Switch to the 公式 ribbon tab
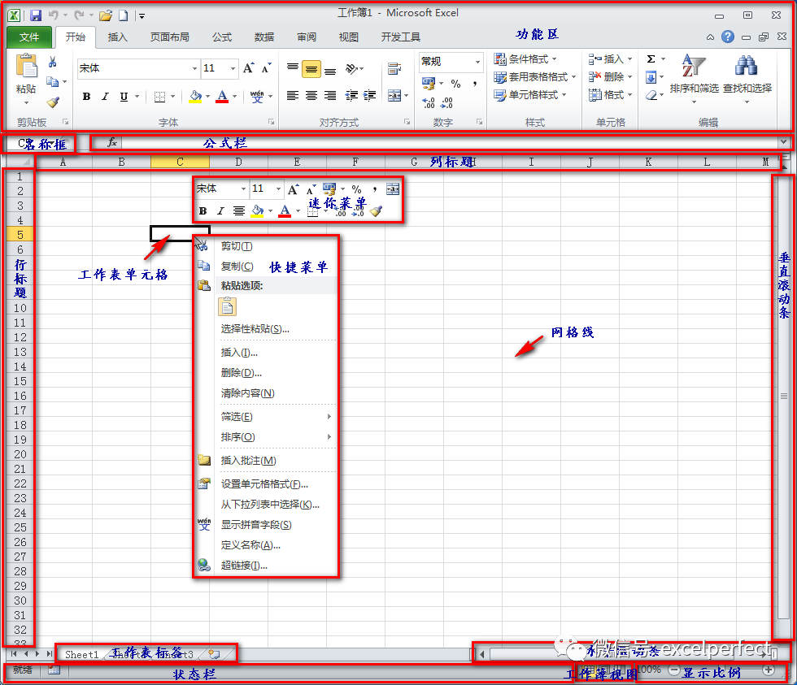Image resolution: width=797 pixels, height=685 pixels. 221,37
